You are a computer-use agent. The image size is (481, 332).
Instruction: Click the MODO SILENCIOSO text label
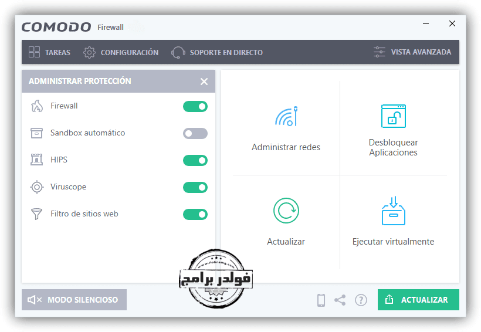[x=83, y=300]
